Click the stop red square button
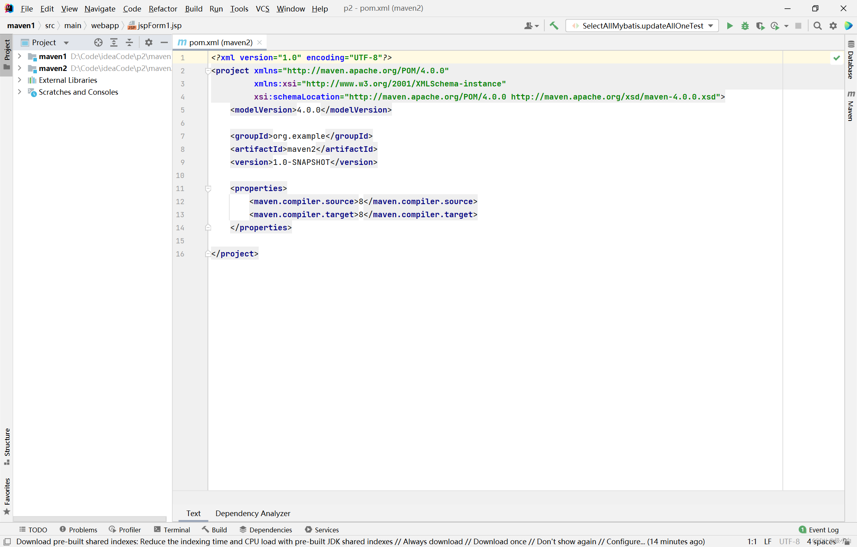 (798, 26)
